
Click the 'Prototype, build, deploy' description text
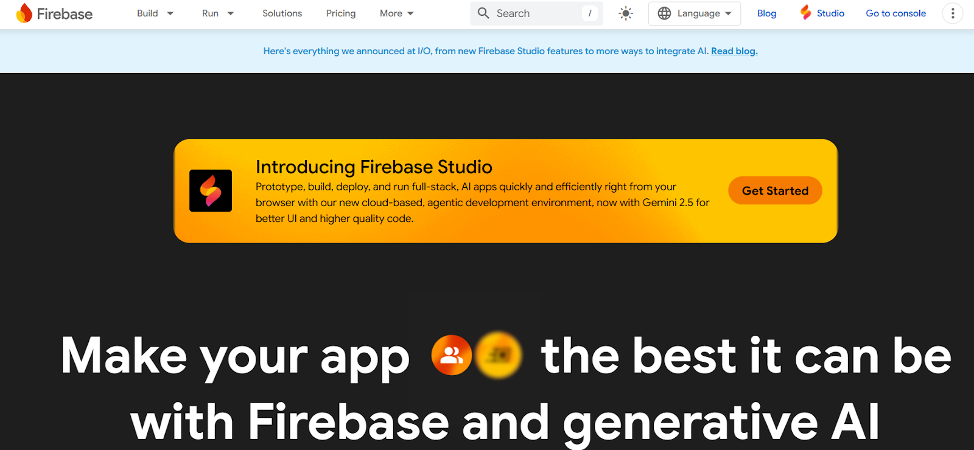coord(483,202)
